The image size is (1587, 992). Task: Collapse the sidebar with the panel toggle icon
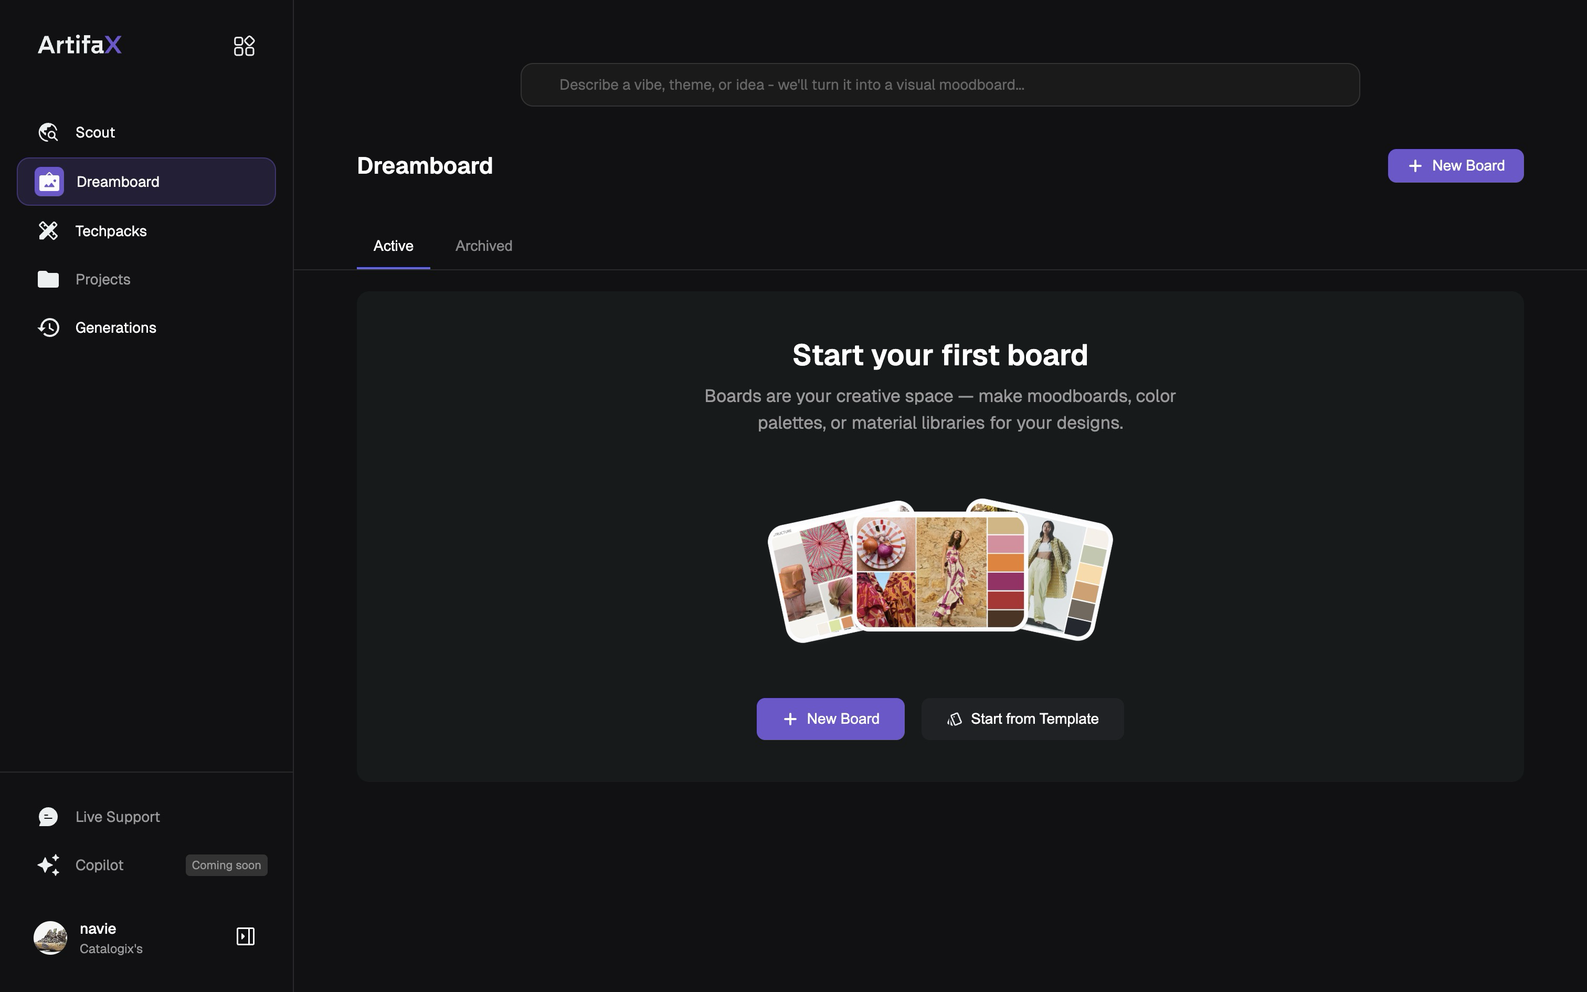[x=245, y=936]
